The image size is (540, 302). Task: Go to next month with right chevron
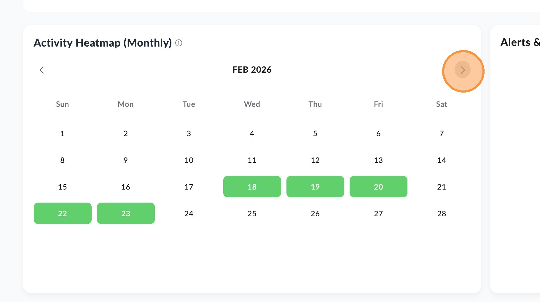(x=463, y=70)
